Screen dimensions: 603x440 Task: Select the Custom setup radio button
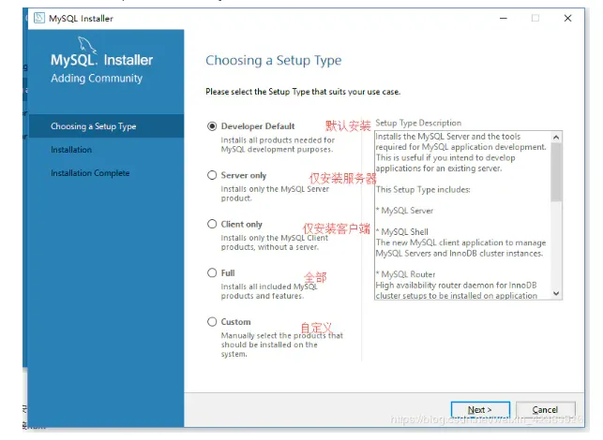click(x=212, y=322)
